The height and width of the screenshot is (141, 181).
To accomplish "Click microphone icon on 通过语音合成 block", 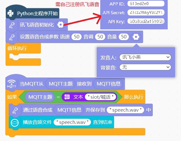I will pyautogui.click(x=15, y=110).
